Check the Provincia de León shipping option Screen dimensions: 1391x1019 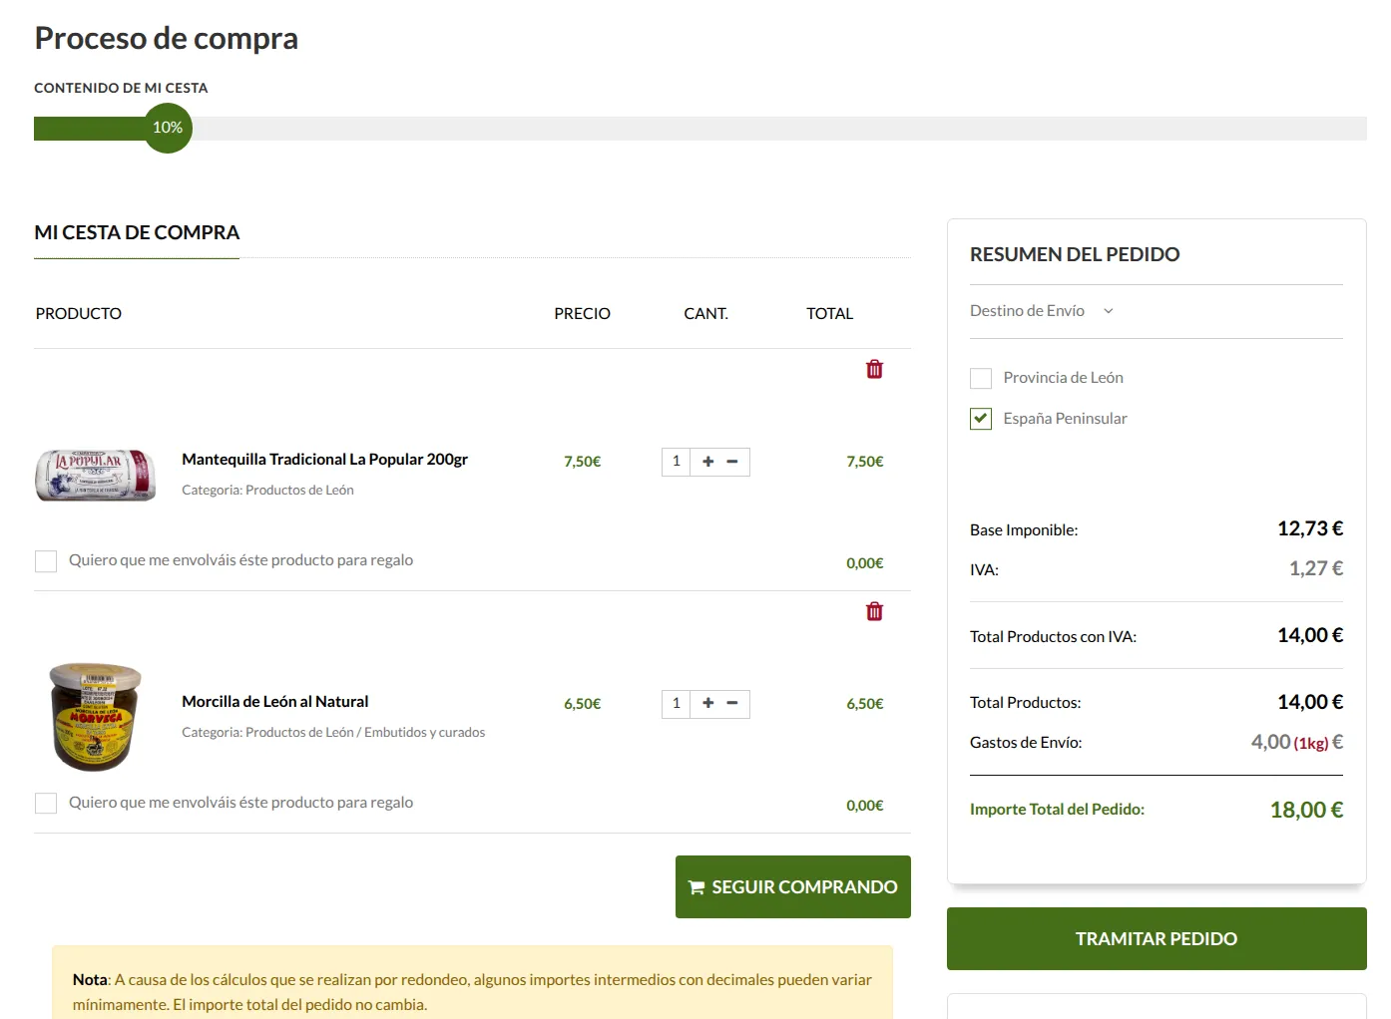(981, 378)
